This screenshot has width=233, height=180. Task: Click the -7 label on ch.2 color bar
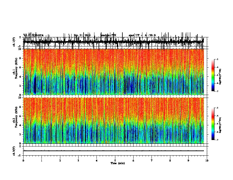click(217, 140)
